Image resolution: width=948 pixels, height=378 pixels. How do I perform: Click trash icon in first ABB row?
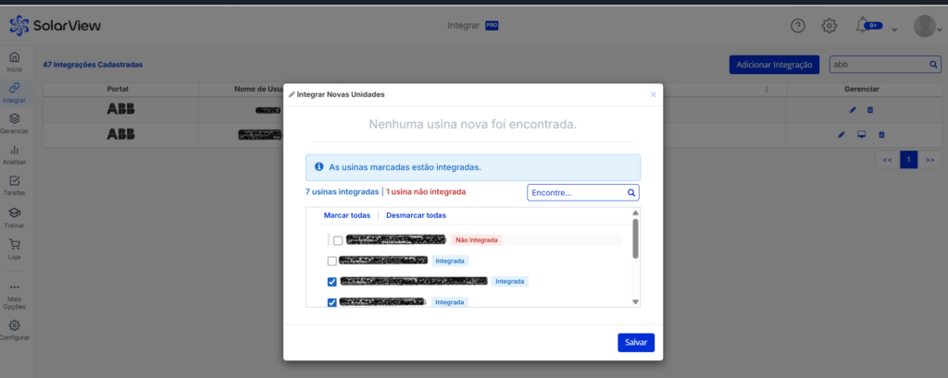coord(871,109)
